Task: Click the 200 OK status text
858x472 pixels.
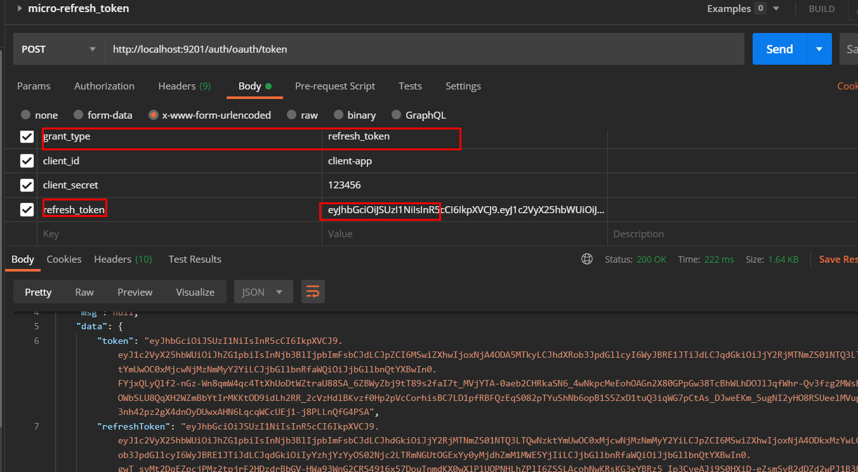Action: pyautogui.click(x=651, y=259)
